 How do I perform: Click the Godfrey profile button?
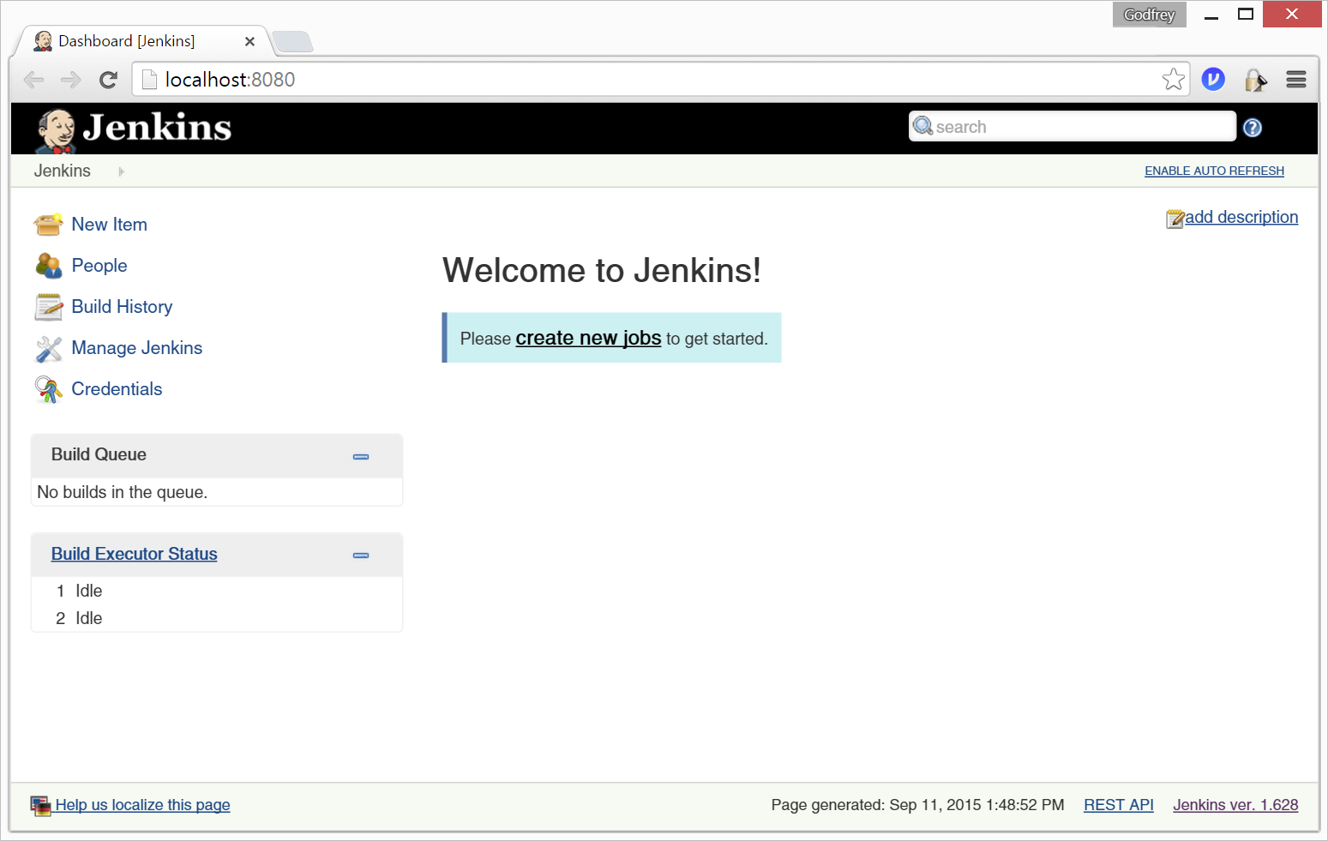click(1149, 15)
